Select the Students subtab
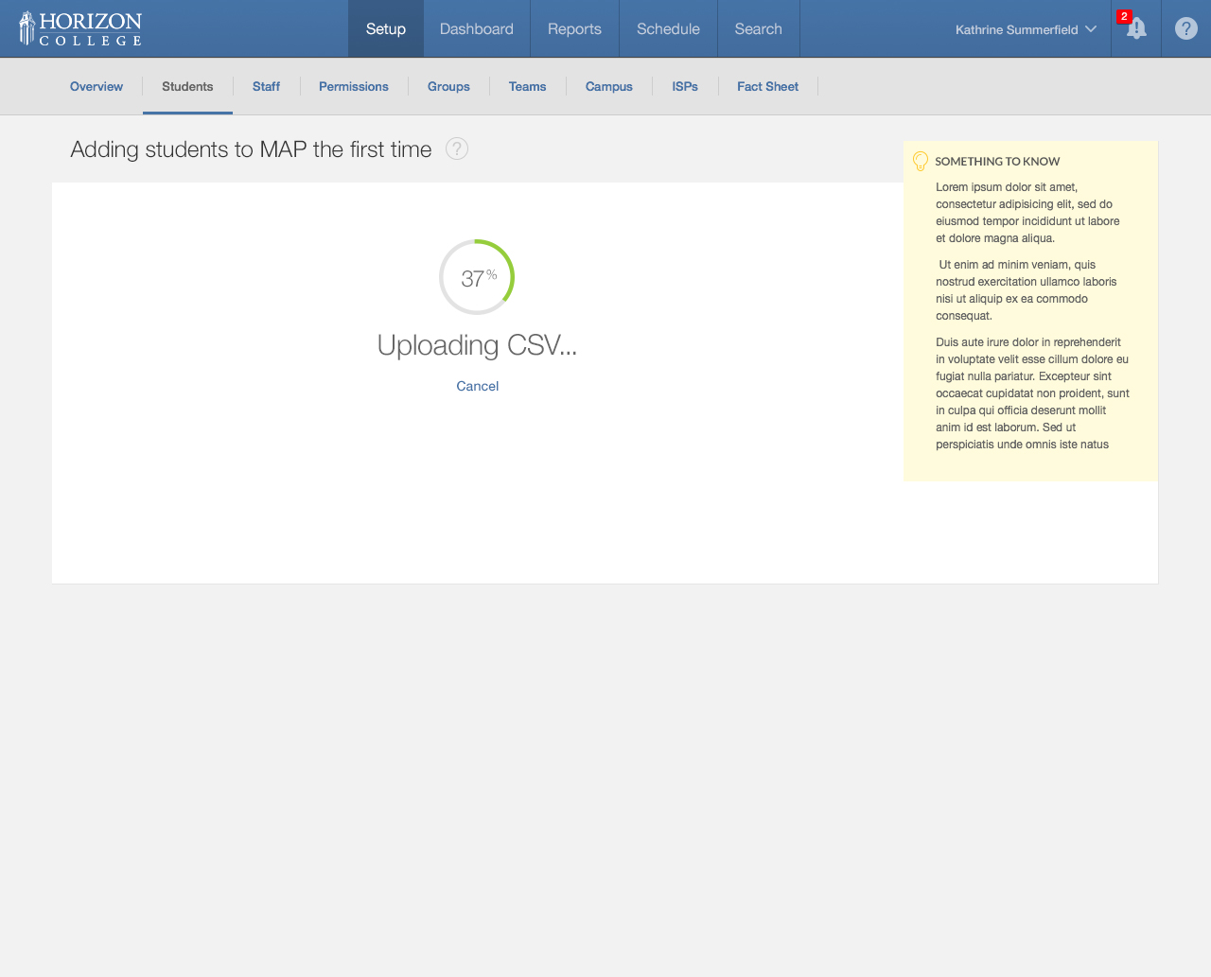The width and height of the screenshot is (1211, 977). tap(187, 86)
